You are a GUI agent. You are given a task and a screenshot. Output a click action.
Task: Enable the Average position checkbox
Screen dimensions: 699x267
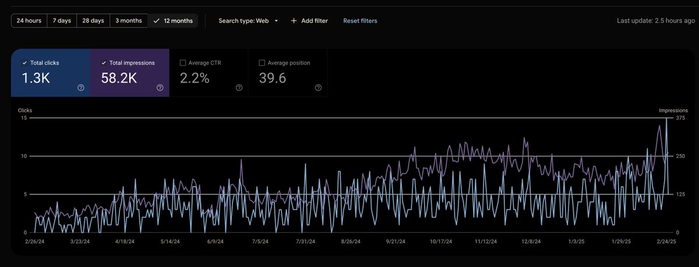(262, 63)
